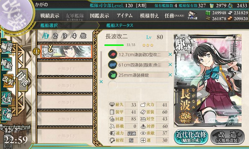Screen dimensions: 249x149
Task: Remove the 25mm連装機銃 with its X
Action: pyautogui.click(x=170, y=75)
